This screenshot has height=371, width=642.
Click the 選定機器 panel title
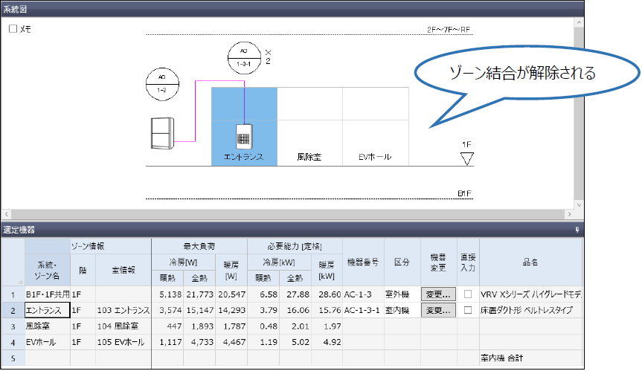[x=19, y=230]
